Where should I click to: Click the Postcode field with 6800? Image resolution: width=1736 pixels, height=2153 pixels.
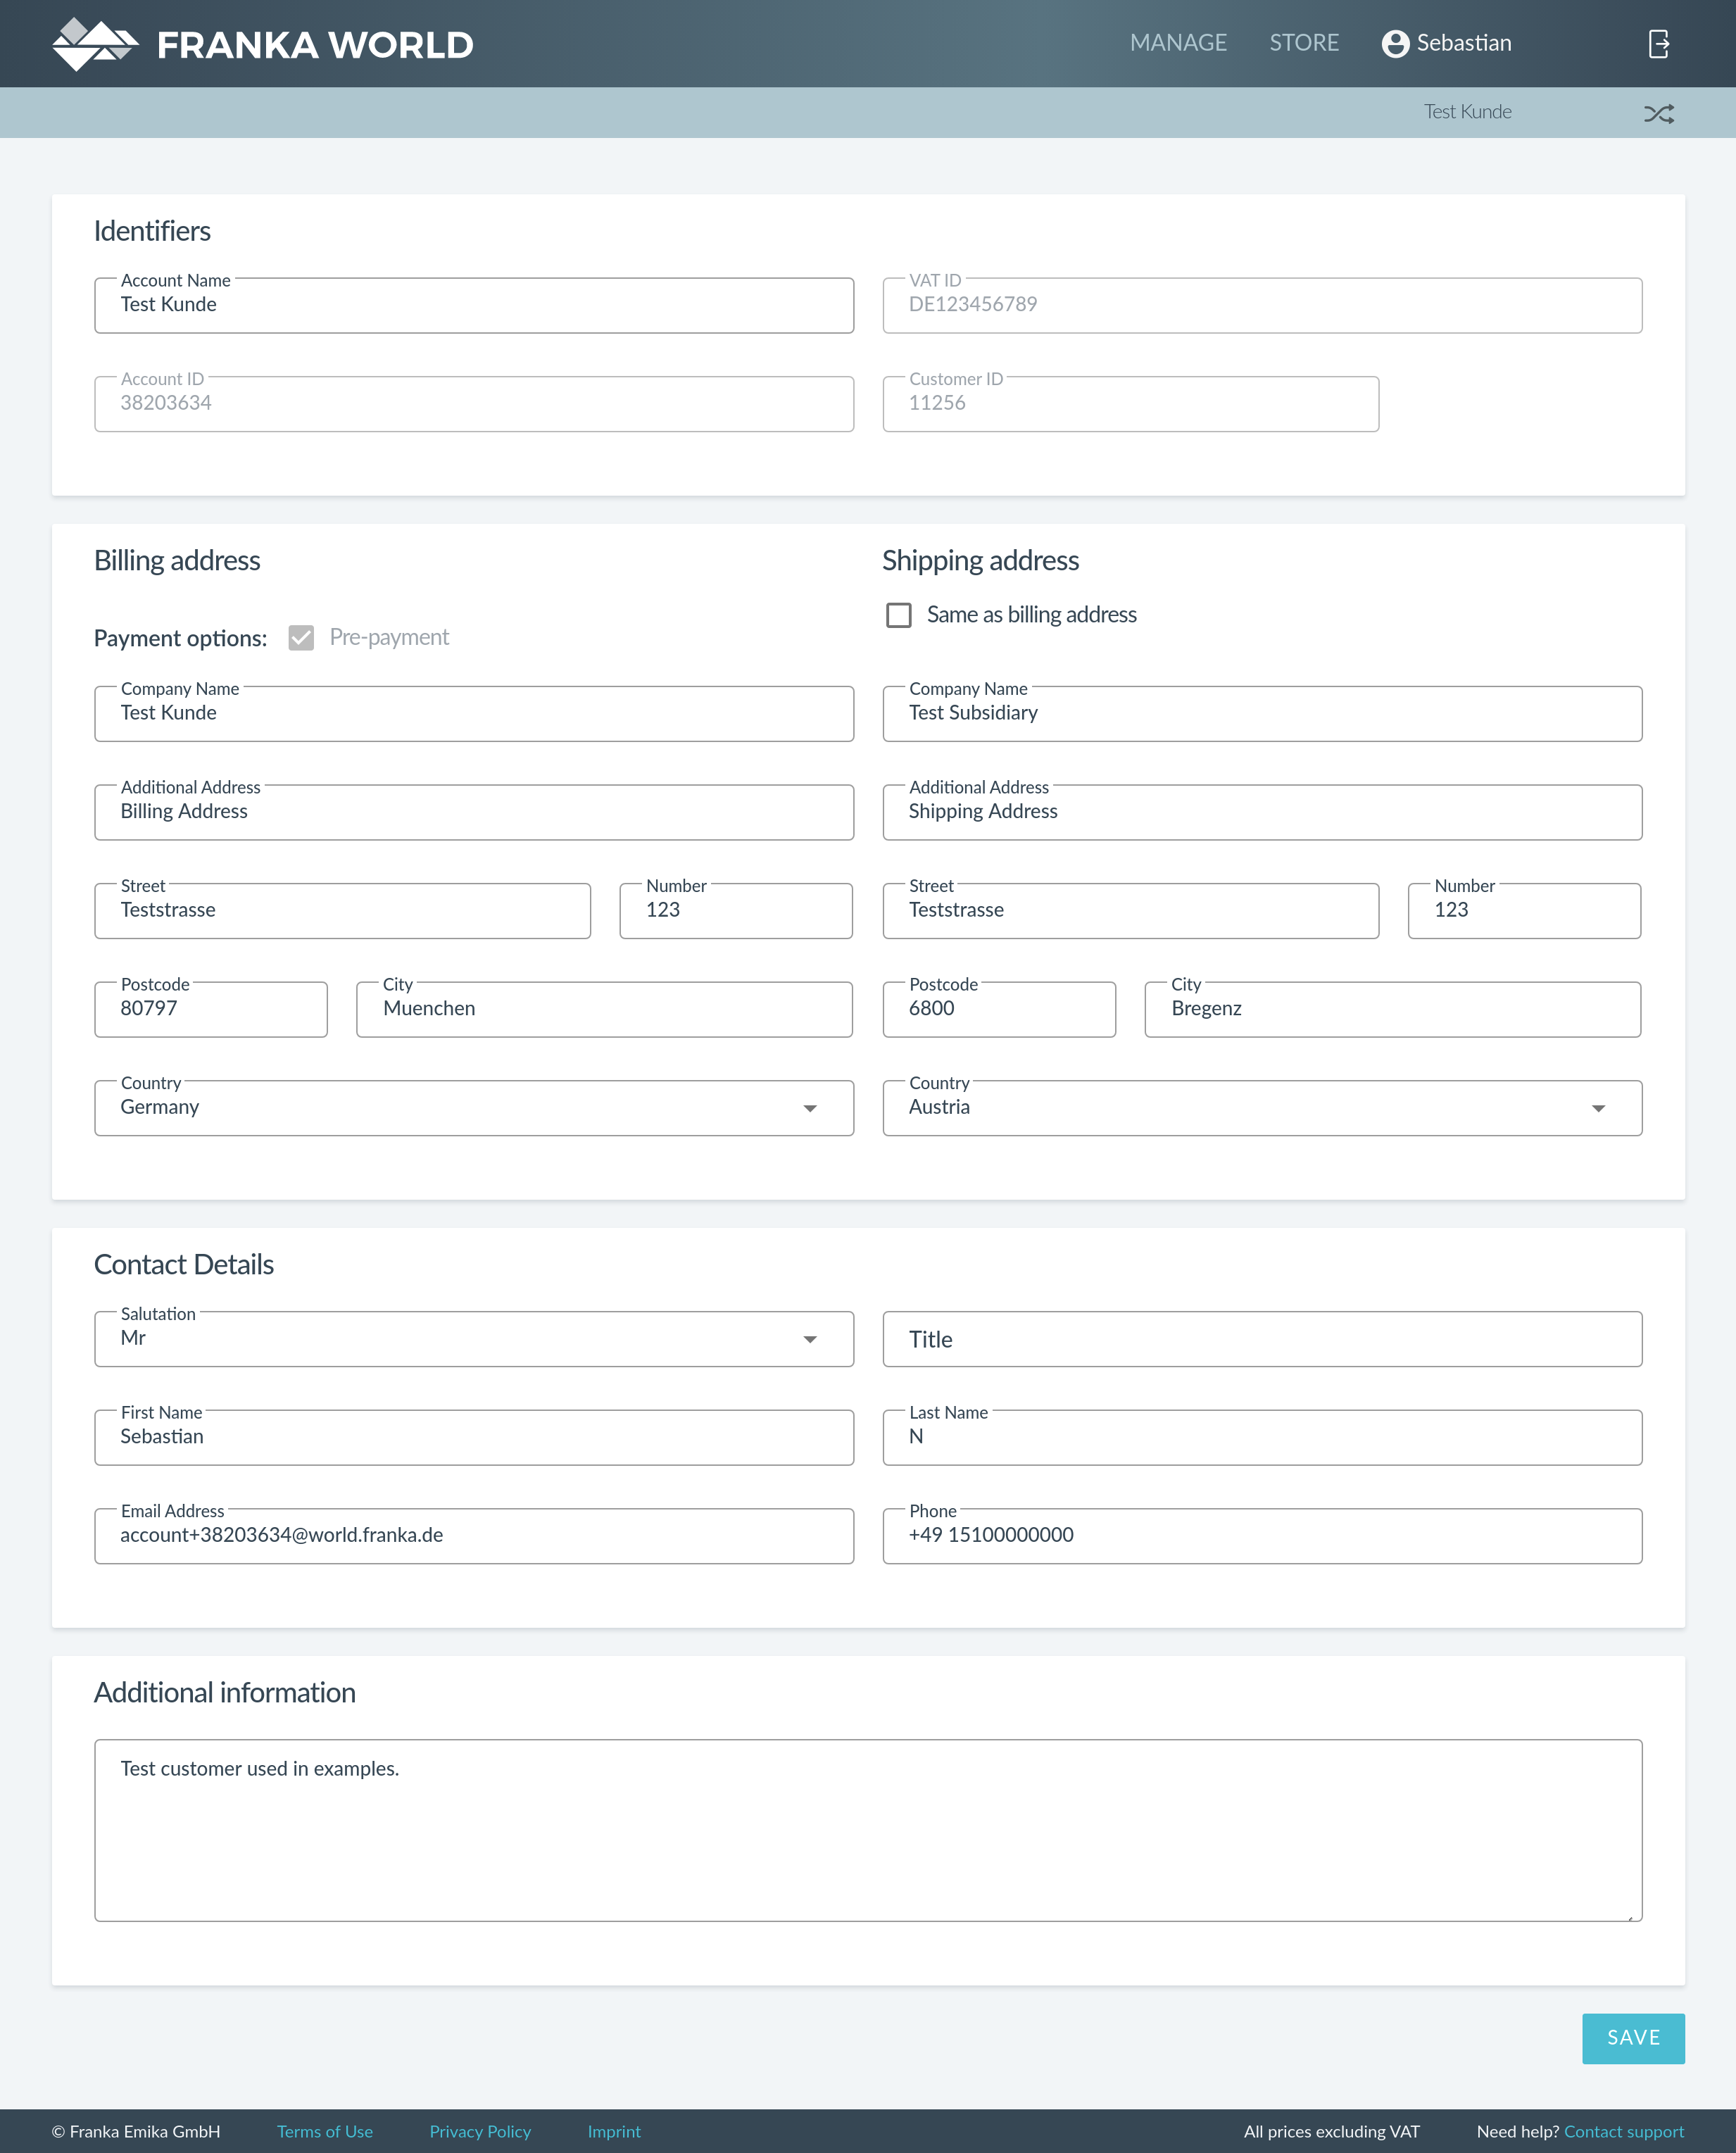(x=999, y=1010)
